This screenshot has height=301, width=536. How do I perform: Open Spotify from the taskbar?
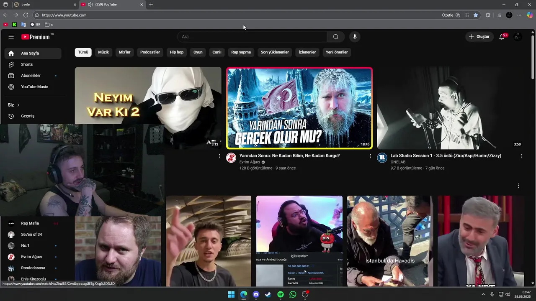point(281,295)
